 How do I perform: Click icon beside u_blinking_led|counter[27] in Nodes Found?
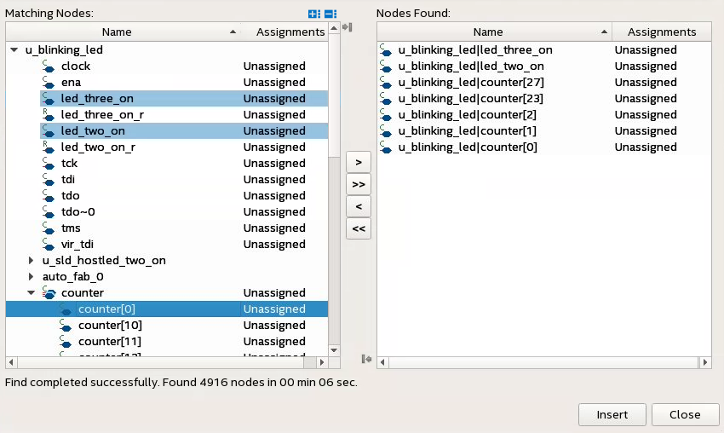click(x=387, y=83)
